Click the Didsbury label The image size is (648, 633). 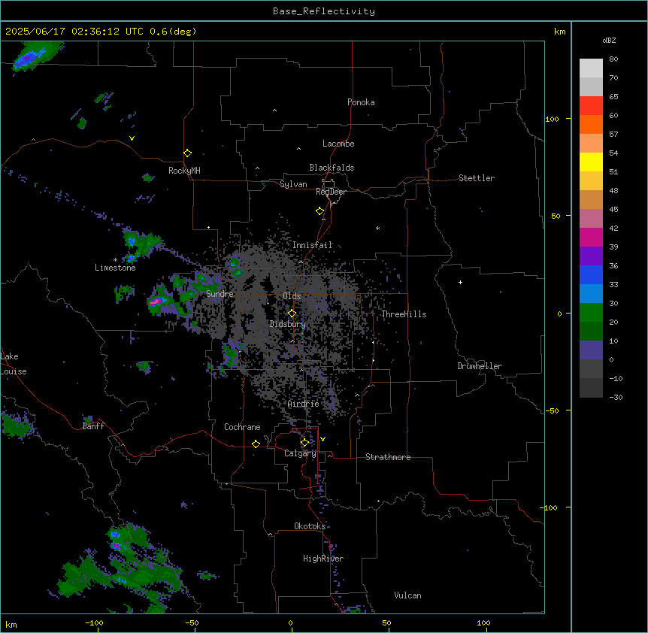288,324
